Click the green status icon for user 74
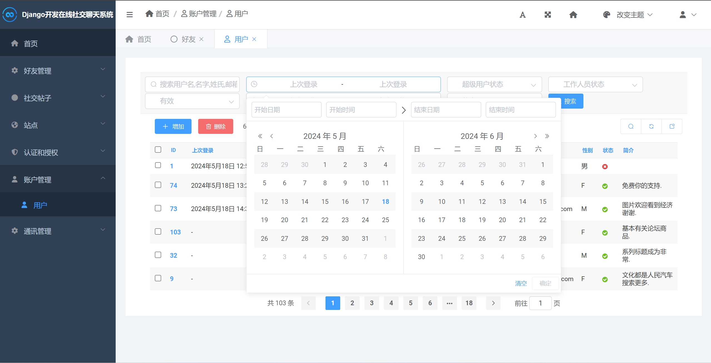 605,186
